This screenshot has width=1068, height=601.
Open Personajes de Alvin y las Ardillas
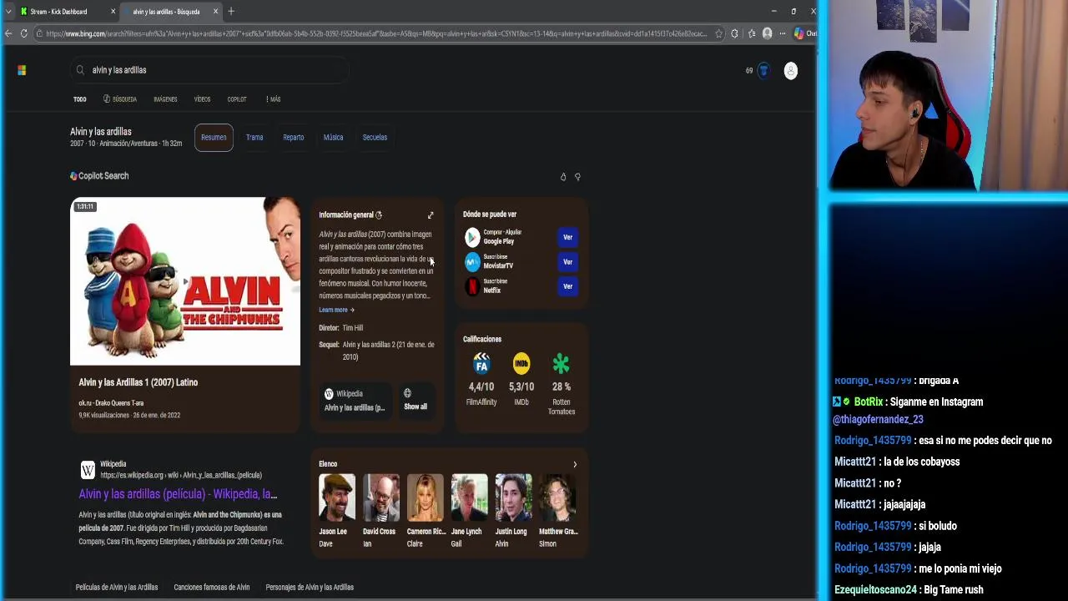point(310,588)
